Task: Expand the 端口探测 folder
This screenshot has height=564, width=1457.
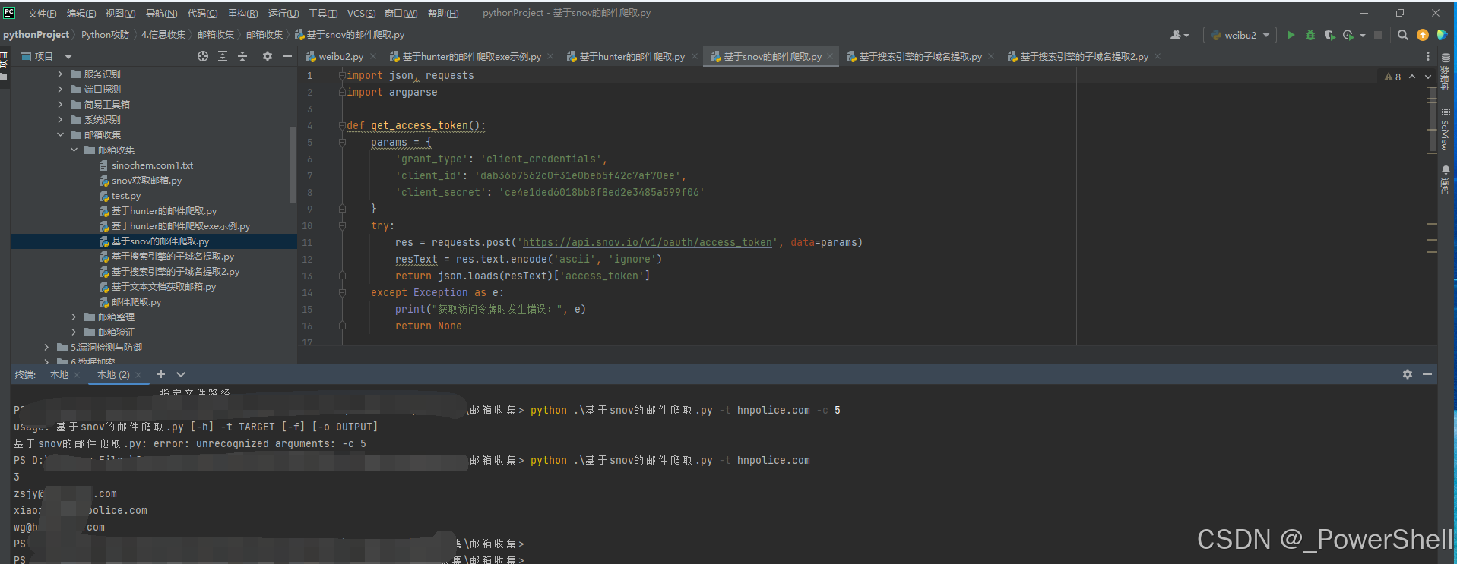Action: (60, 89)
